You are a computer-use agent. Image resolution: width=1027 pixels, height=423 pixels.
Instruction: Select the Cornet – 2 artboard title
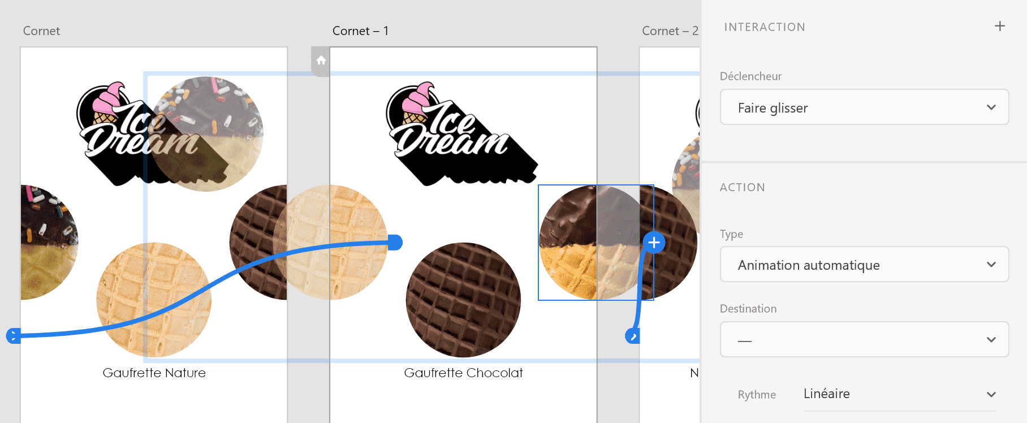click(x=670, y=31)
